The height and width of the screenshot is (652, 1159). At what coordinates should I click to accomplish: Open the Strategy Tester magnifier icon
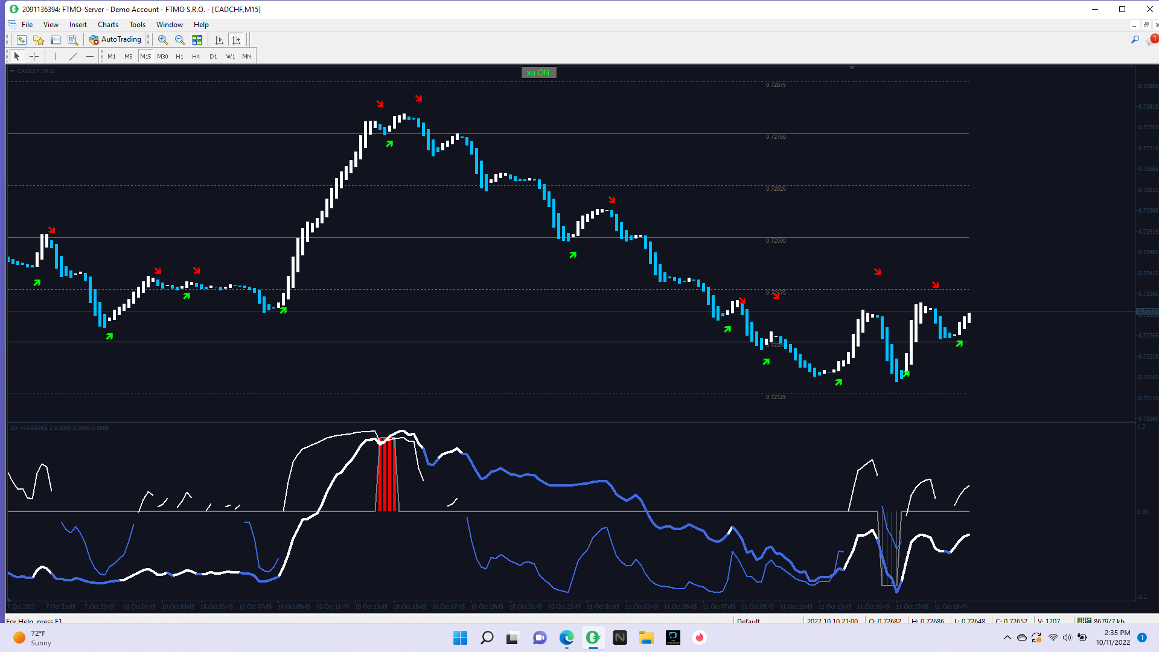click(72, 40)
